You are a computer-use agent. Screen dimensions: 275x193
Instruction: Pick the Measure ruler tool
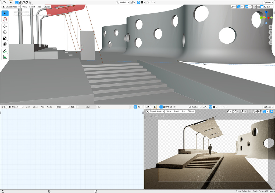tap(5, 57)
